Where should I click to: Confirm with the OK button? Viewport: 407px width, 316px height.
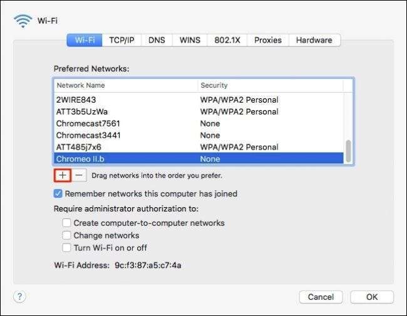point(371,297)
